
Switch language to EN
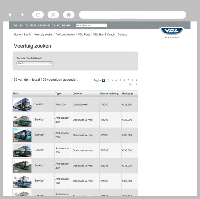click(22, 25)
